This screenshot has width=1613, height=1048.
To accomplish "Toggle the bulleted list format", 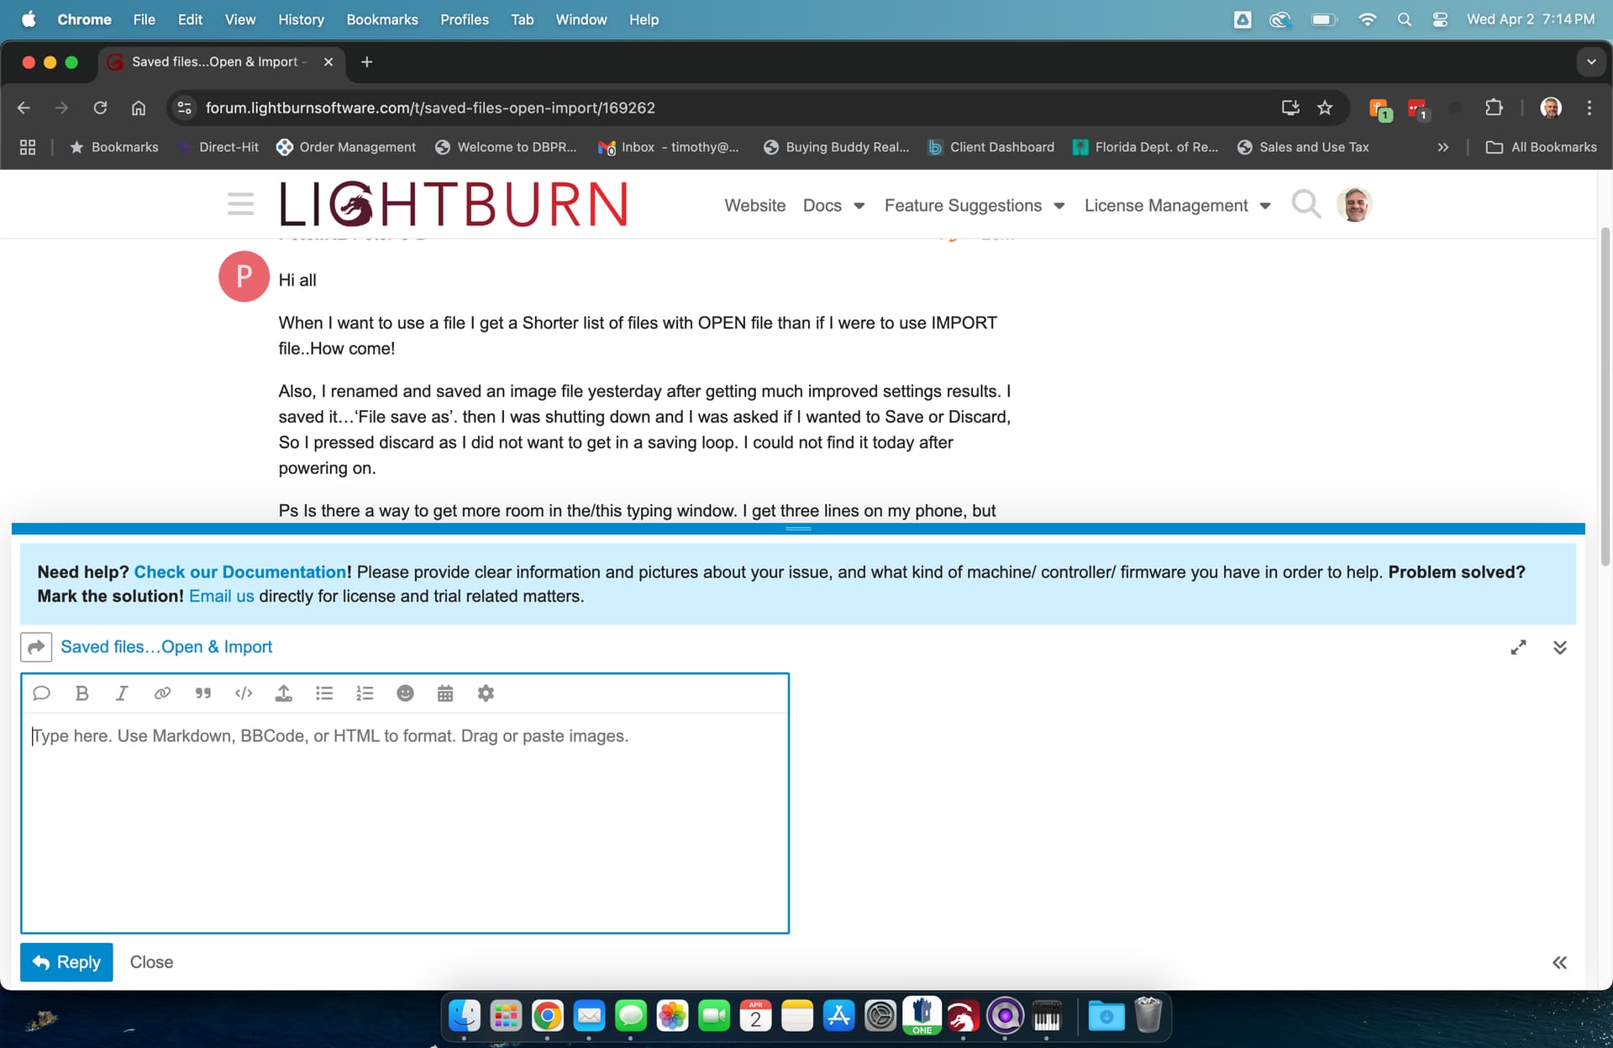I will 324,693.
